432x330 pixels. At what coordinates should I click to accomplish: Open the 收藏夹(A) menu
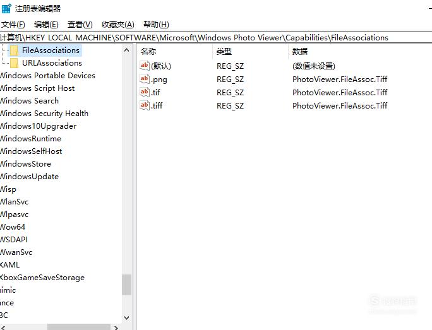pyautogui.click(x=118, y=25)
